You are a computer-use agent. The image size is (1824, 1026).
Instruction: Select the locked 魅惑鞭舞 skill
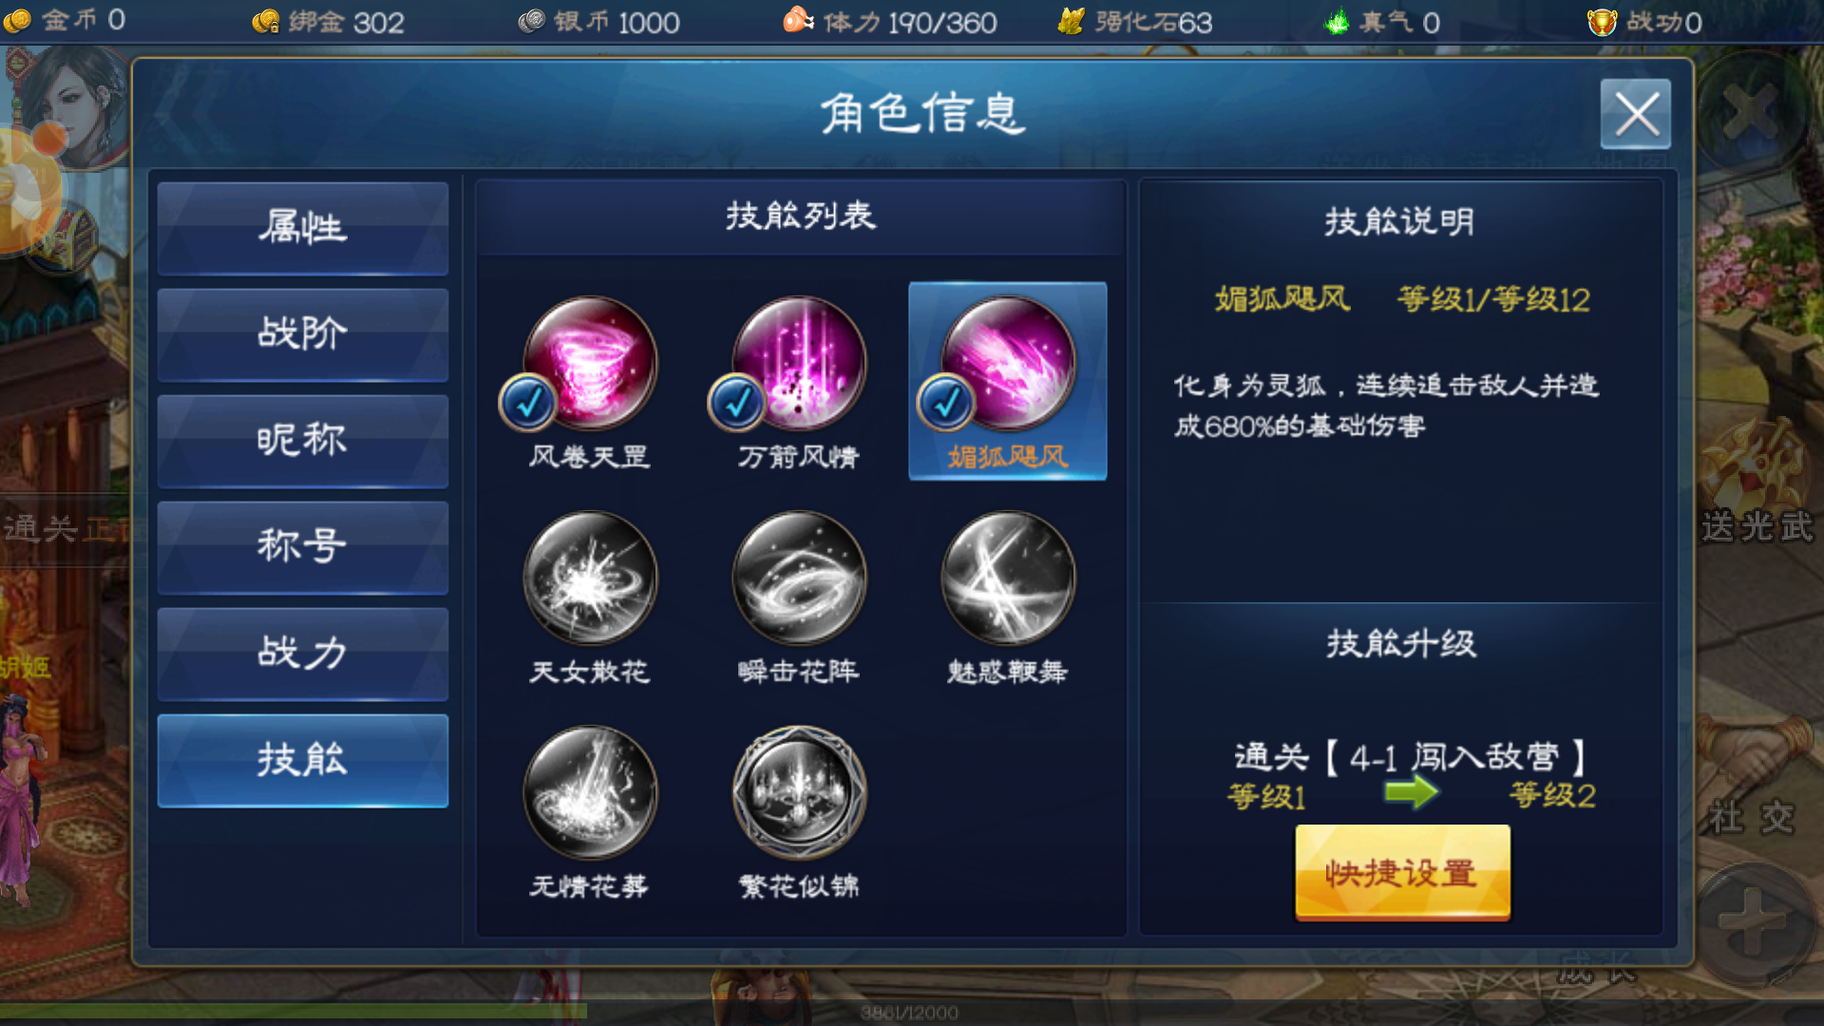(x=1008, y=578)
